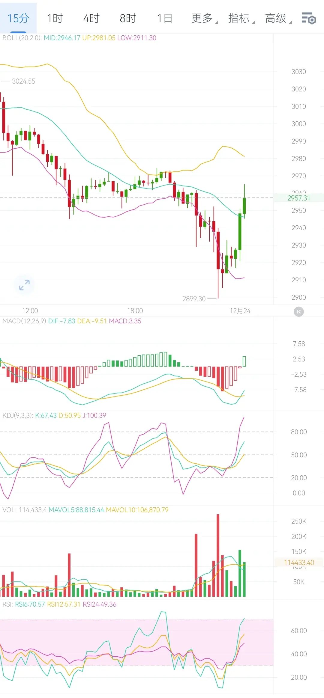Tap the K:67.43 value
Screen dimensions: 324x698
pyautogui.click(x=46, y=415)
